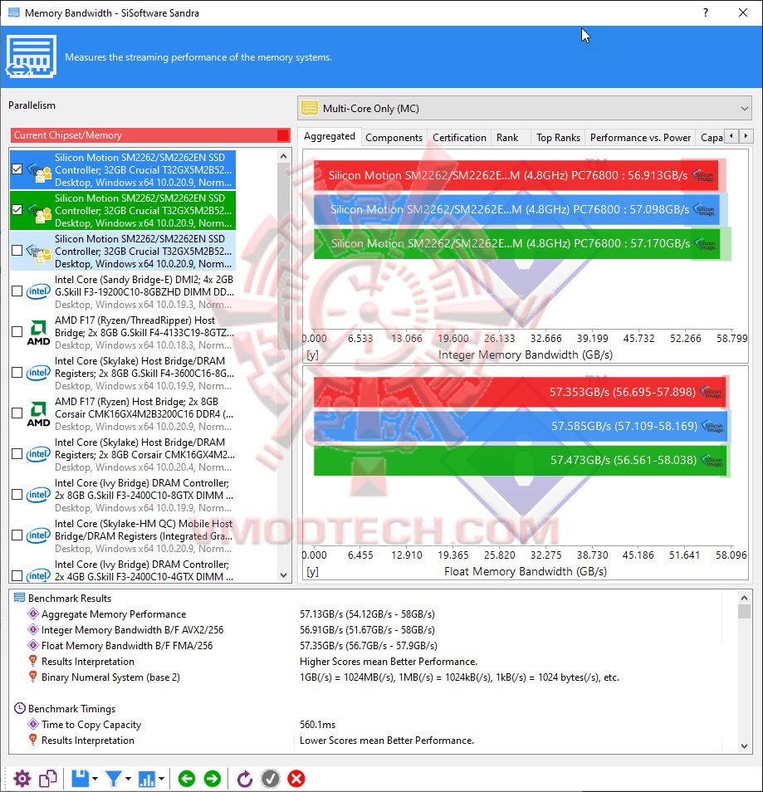Click the red Current Chipset/Memory header bar
Screen dimensions: 763x792
[149, 134]
